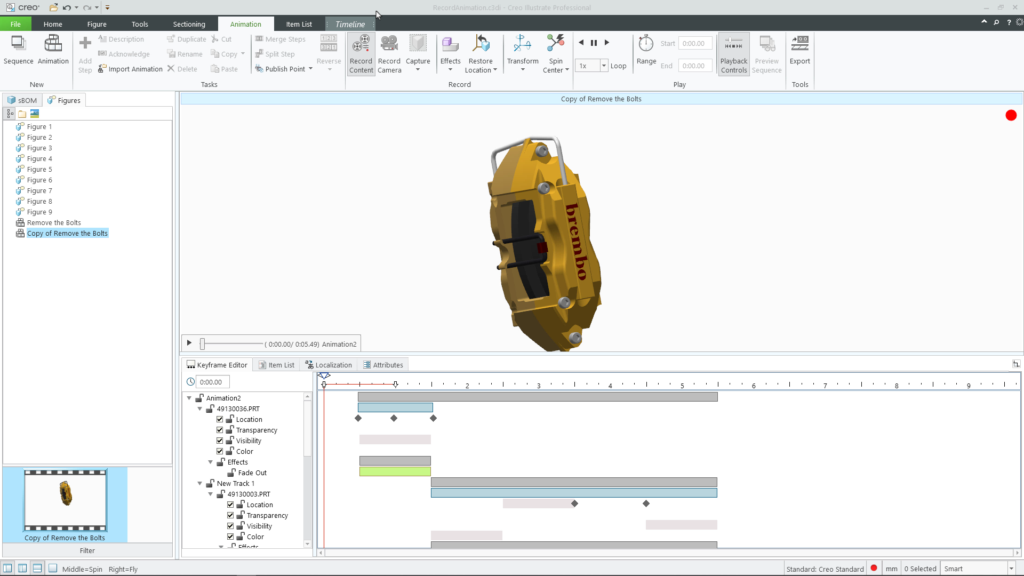The image size is (1024, 576).
Task: Click the Export tool icon
Action: point(800,44)
